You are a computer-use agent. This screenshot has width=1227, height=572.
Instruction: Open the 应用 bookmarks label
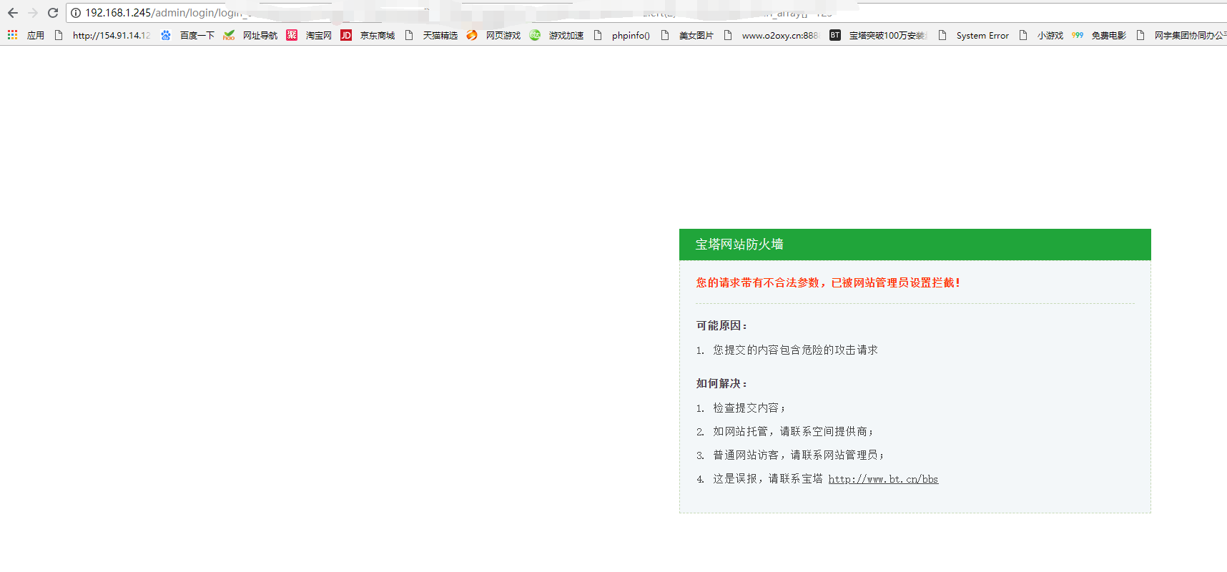(36, 35)
